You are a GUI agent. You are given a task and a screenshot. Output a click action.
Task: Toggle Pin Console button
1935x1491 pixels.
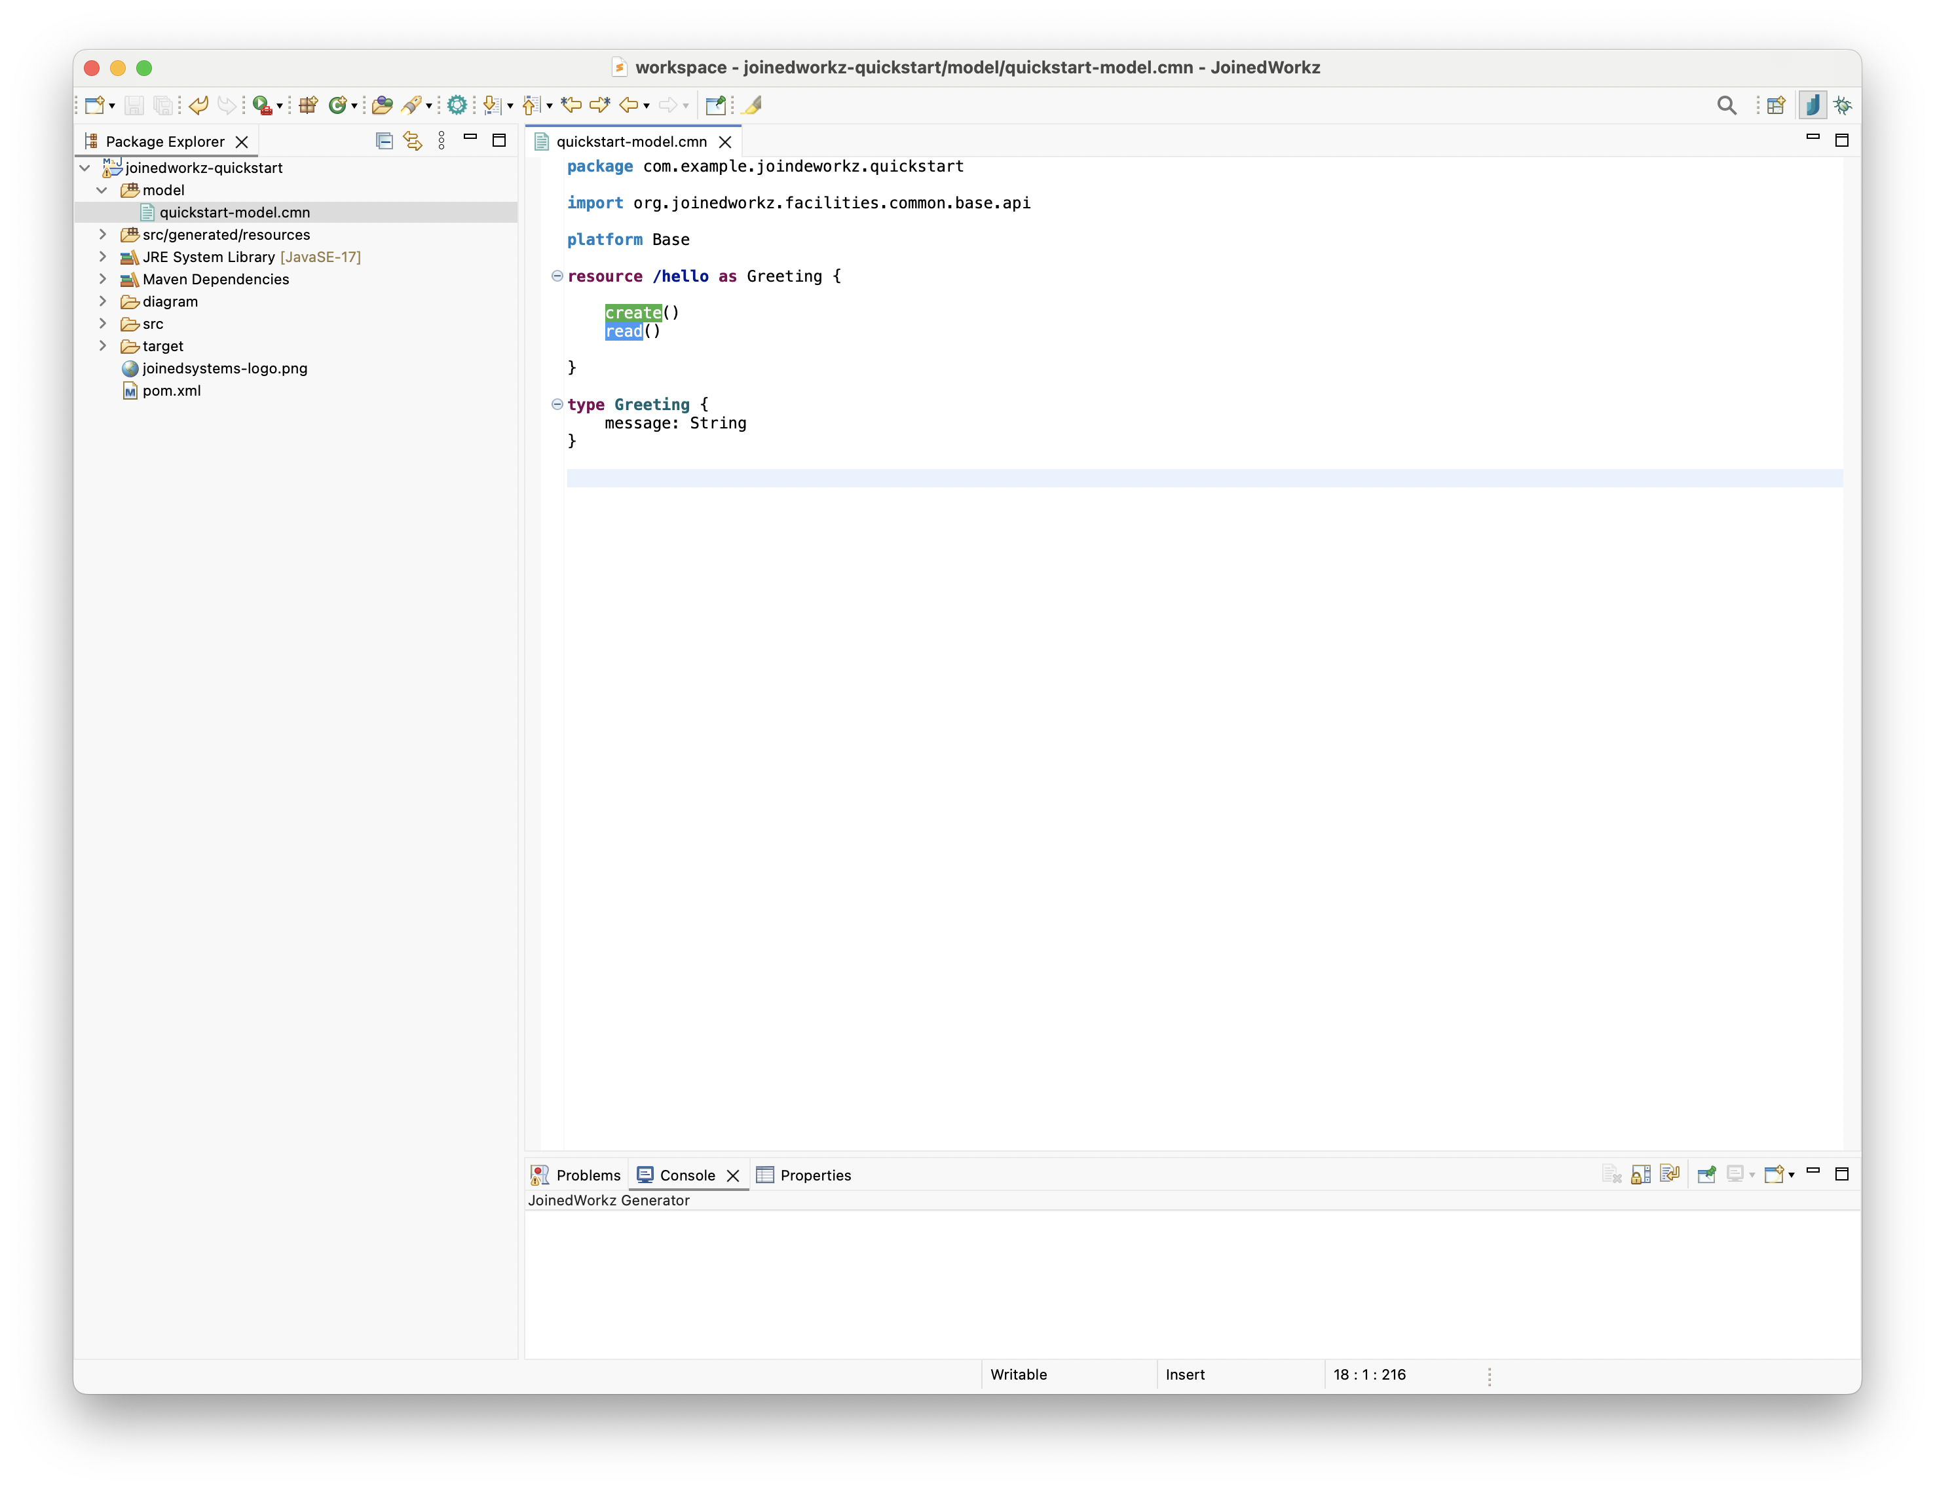coord(1706,1175)
